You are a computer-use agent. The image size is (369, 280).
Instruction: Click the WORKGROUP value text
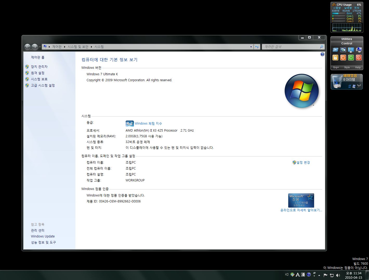click(135, 180)
